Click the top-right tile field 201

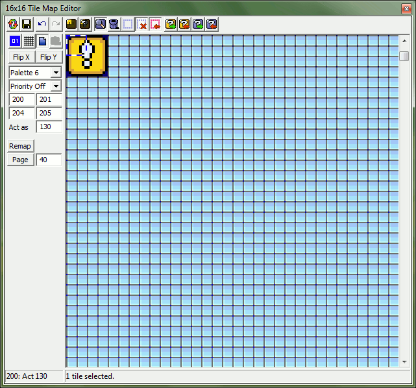coord(49,100)
